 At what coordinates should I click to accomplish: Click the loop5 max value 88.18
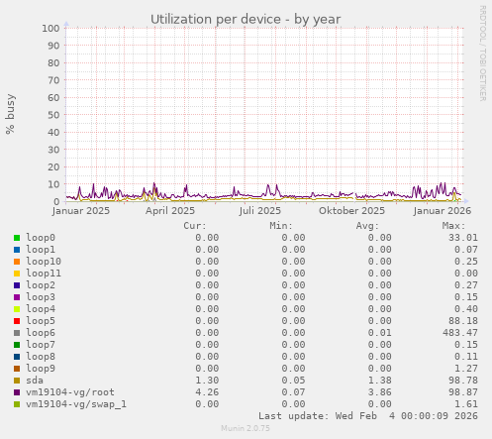pyautogui.click(x=463, y=321)
